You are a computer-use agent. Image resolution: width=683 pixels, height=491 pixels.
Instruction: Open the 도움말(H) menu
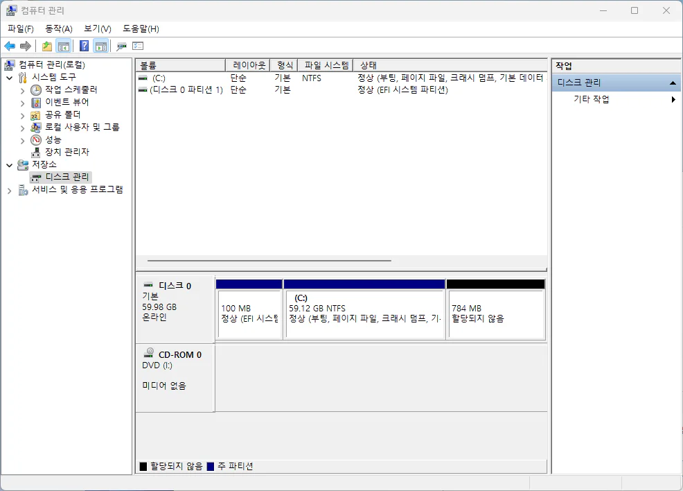[141, 28]
